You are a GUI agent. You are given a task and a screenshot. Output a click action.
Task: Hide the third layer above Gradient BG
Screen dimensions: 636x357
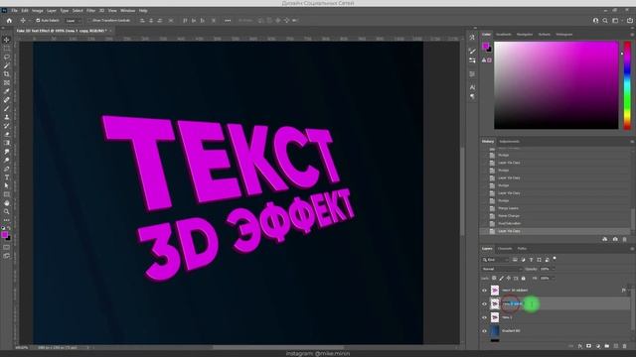click(x=484, y=317)
